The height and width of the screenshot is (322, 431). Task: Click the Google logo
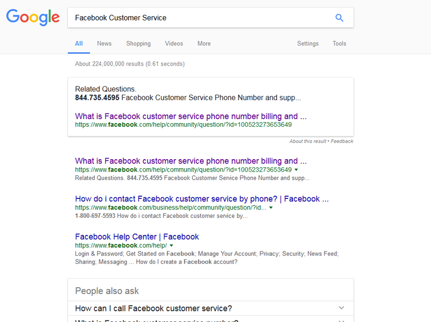tap(32, 18)
